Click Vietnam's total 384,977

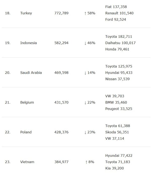click(61, 162)
